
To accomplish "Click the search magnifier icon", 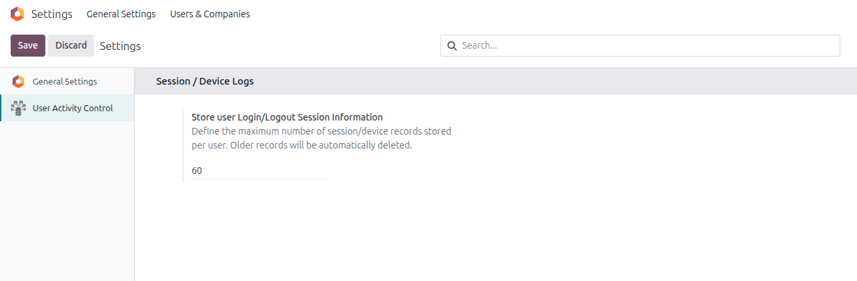I will (x=452, y=45).
